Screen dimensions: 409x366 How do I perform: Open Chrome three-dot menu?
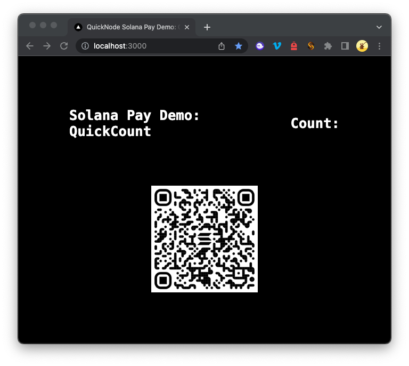pyautogui.click(x=379, y=46)
